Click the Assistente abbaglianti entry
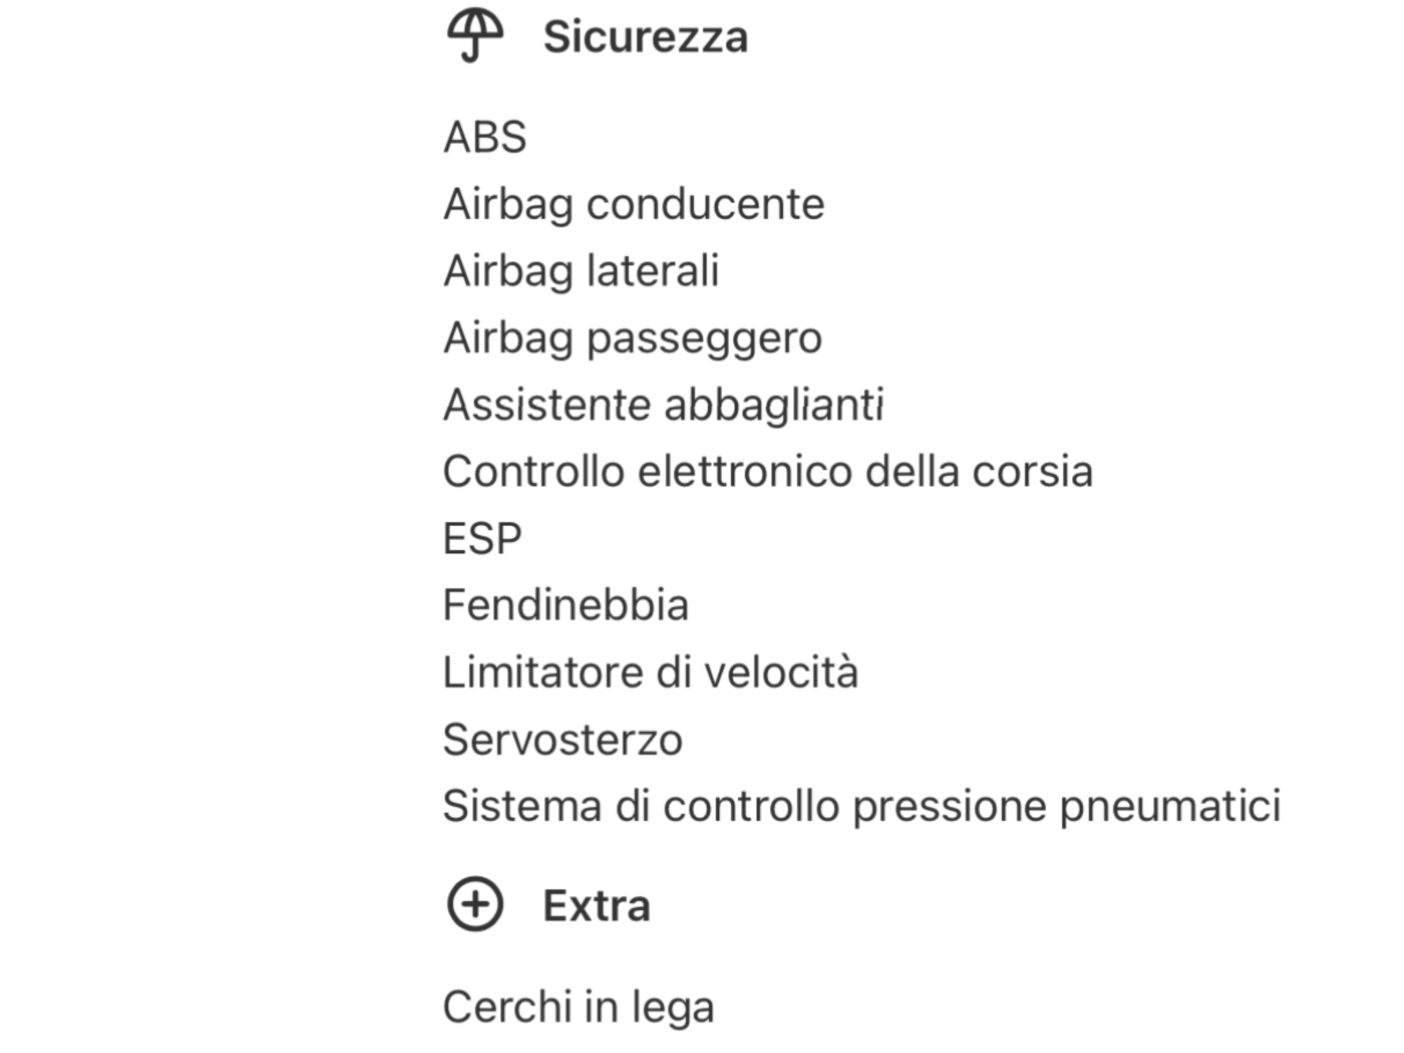Image resolution: width=1404 pixels, height=1053 pixels. [x=663, y=404]
